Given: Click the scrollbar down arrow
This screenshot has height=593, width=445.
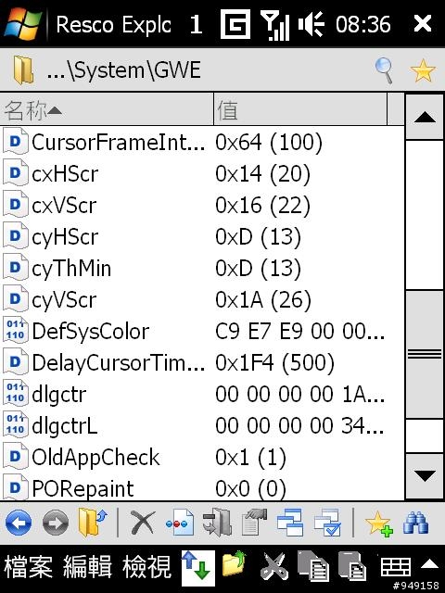Looking at the screenshot, I should (425, 476).
